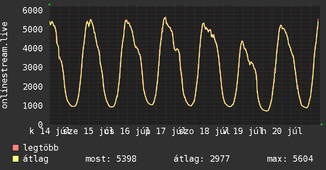326x170 pixels.
Task: Click the 5000 y-axis label
Action: tap(33, 29)
